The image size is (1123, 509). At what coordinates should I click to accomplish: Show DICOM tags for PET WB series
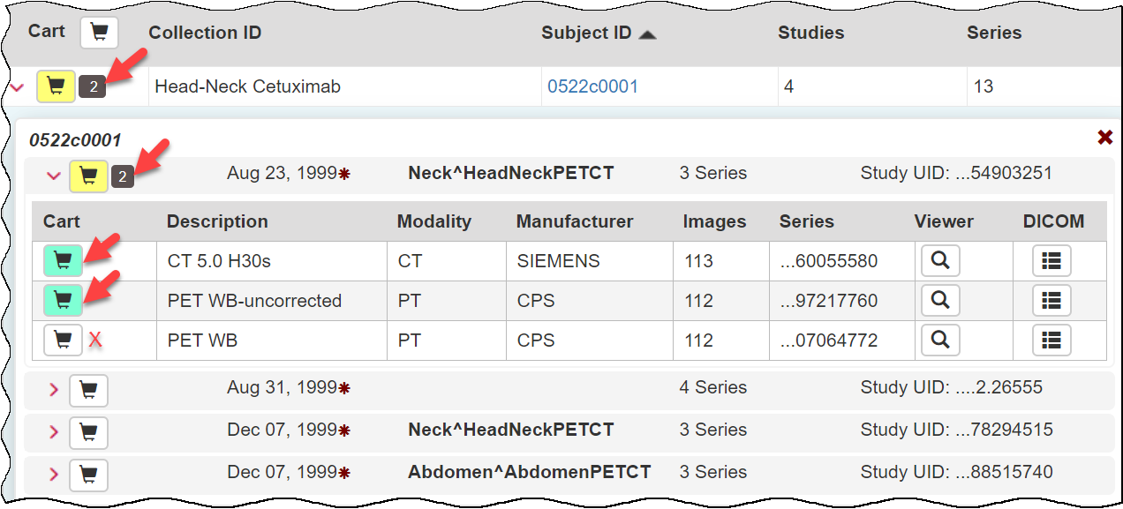1051,340
